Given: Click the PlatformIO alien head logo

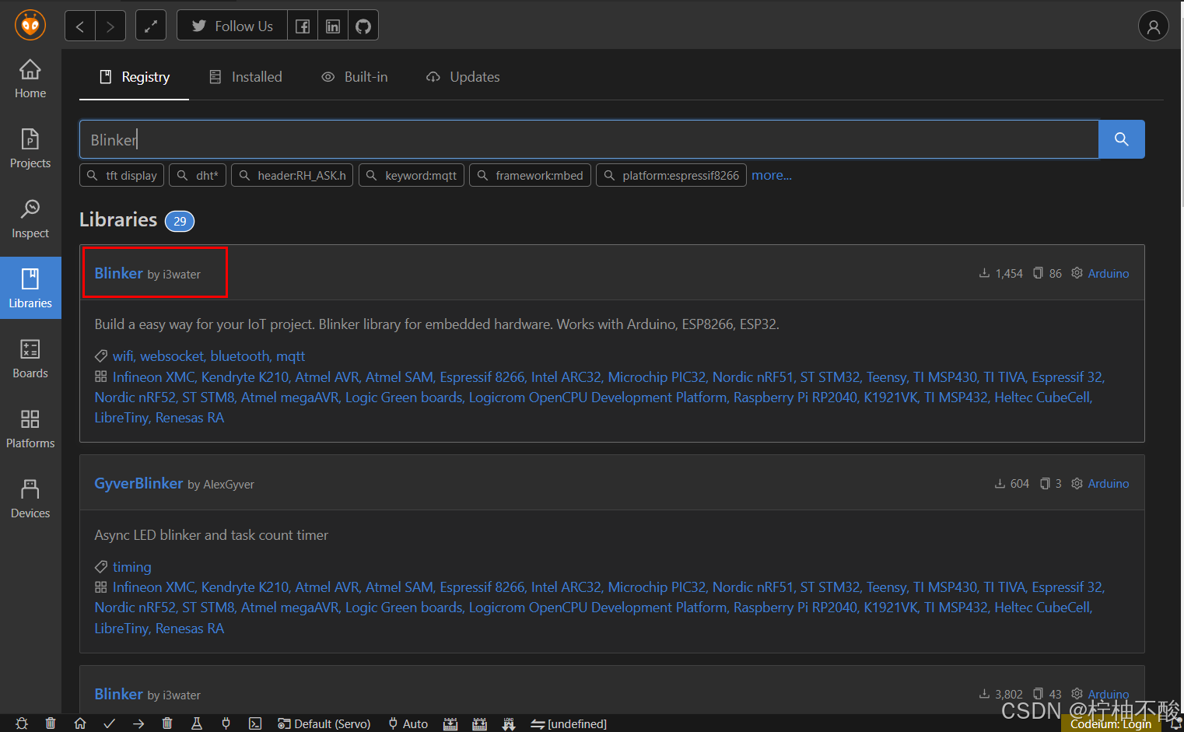Looking at the screenshot, I should click(x=30, y=25).
